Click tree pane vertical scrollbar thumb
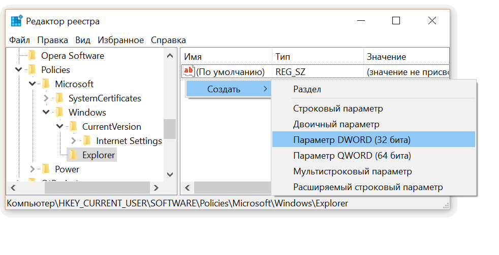Image resolution: width=499 pixels, height=255 pixels. (x=170, y=129)
